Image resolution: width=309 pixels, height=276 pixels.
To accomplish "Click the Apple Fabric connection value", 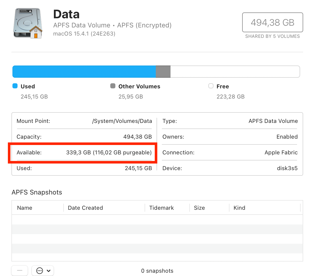I will click(x=281, y=153).
